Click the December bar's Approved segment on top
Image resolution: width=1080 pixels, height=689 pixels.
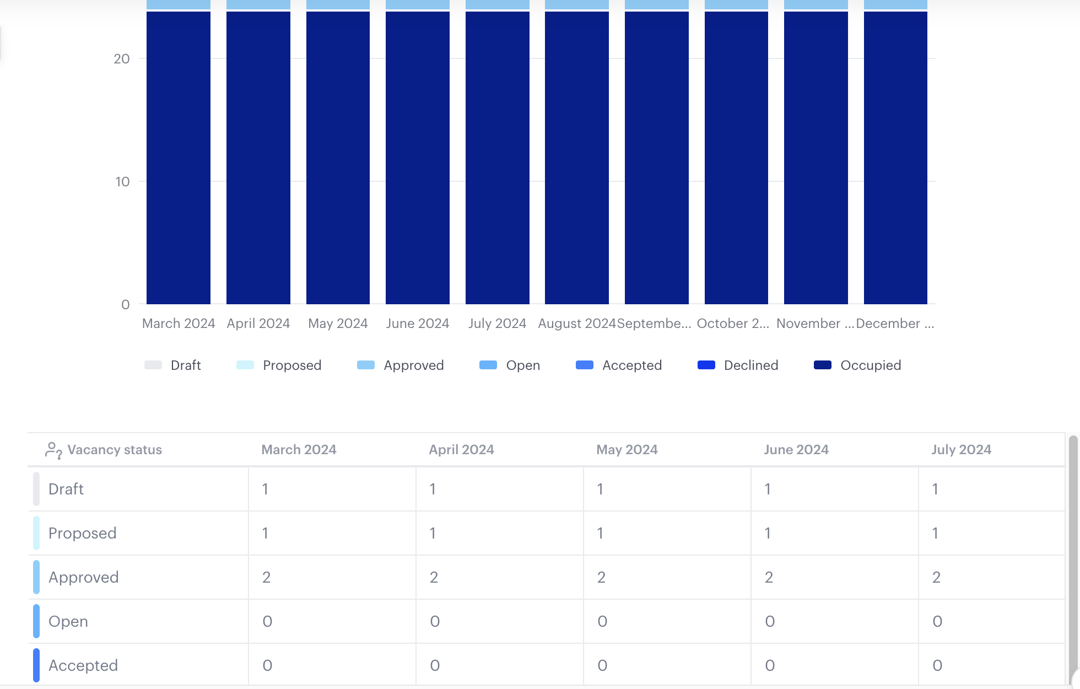[x=895, y=4]
